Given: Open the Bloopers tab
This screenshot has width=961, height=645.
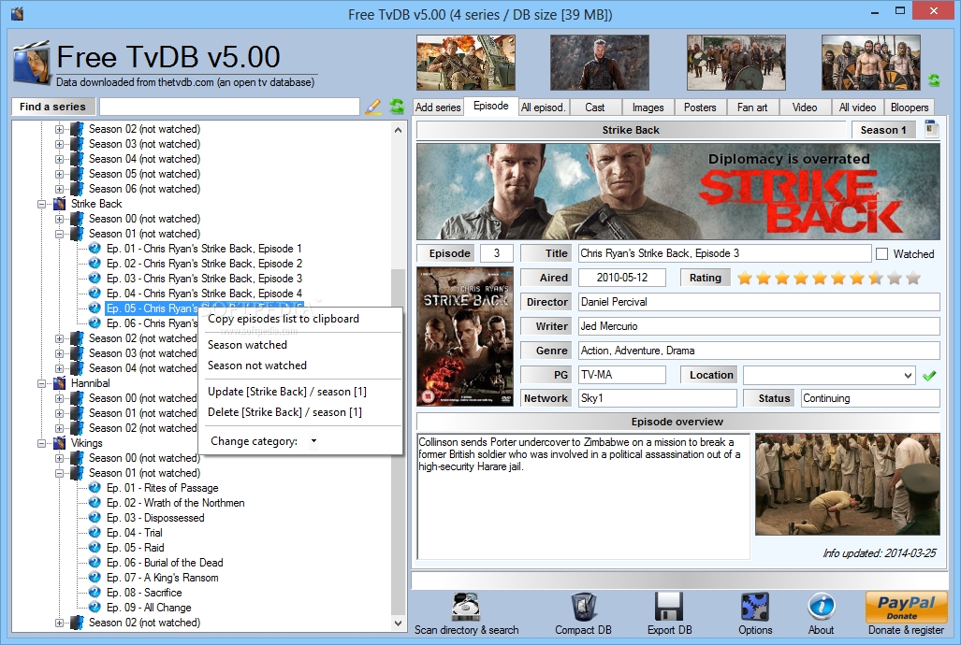Looking at the screenshot, I should (910, 107).
